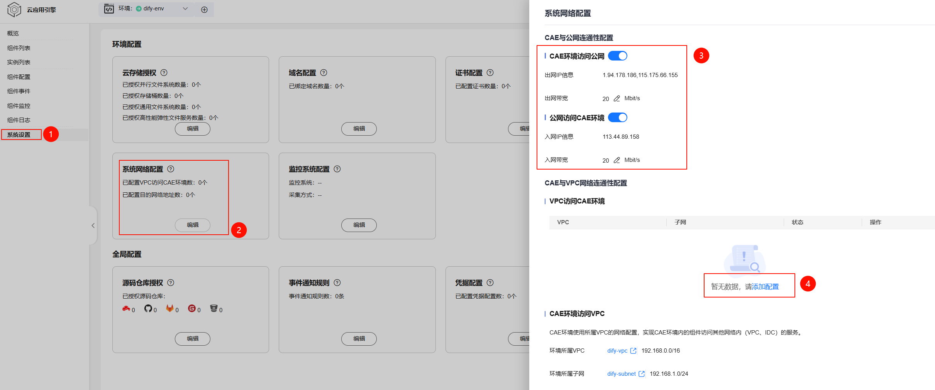Click the Bitbucket repository icon

click(214, 308)
